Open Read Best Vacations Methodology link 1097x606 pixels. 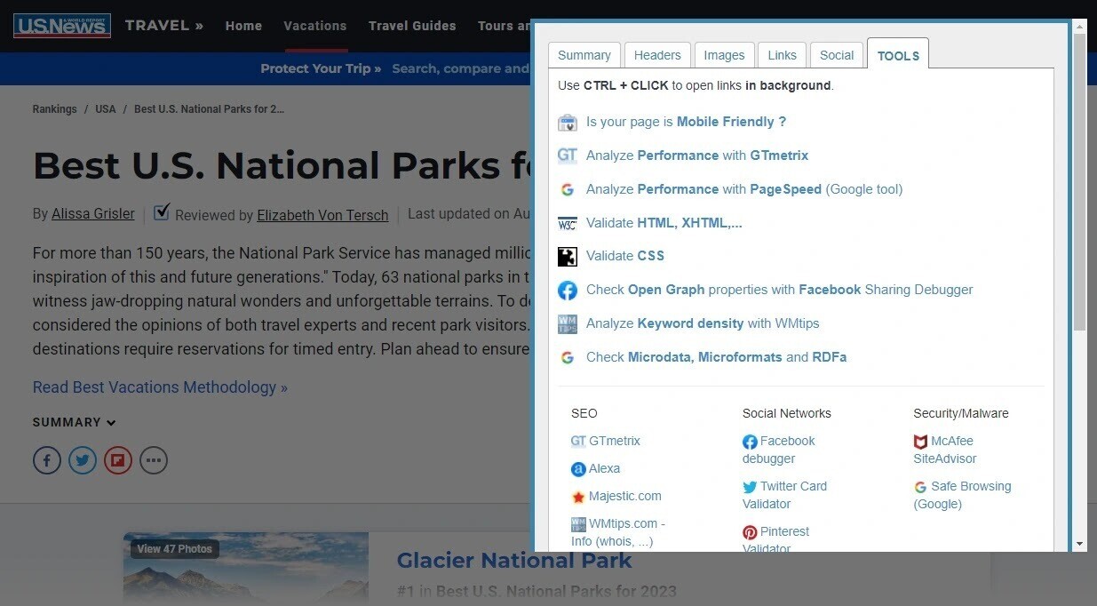coord(160,387)
